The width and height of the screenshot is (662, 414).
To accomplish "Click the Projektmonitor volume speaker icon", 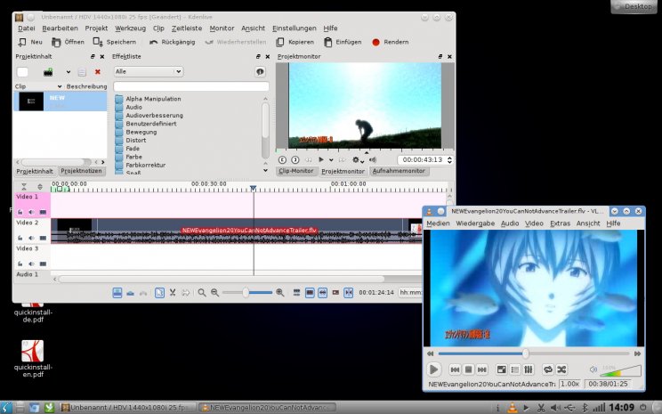I will click(373, 159).
